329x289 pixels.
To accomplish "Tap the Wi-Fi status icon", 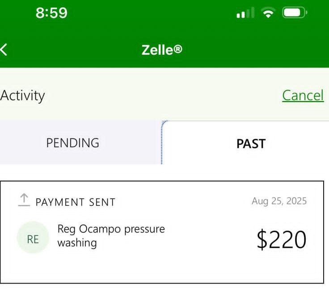I will tap(268, 13).
